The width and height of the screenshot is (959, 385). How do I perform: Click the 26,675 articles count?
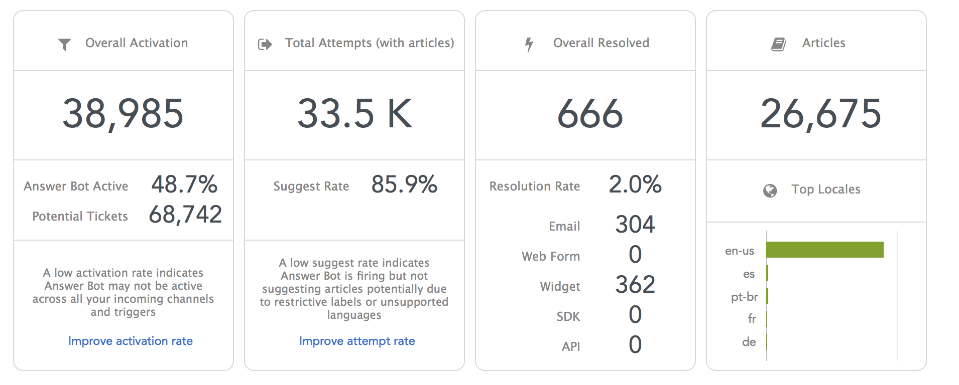(821, 114)
